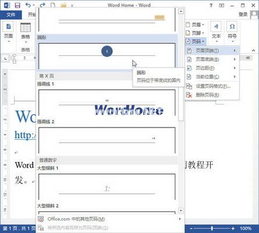Image resolution: width=259 pixels, height=233 pixels.
Task: Open the 文件 tab
Action: 11,15
